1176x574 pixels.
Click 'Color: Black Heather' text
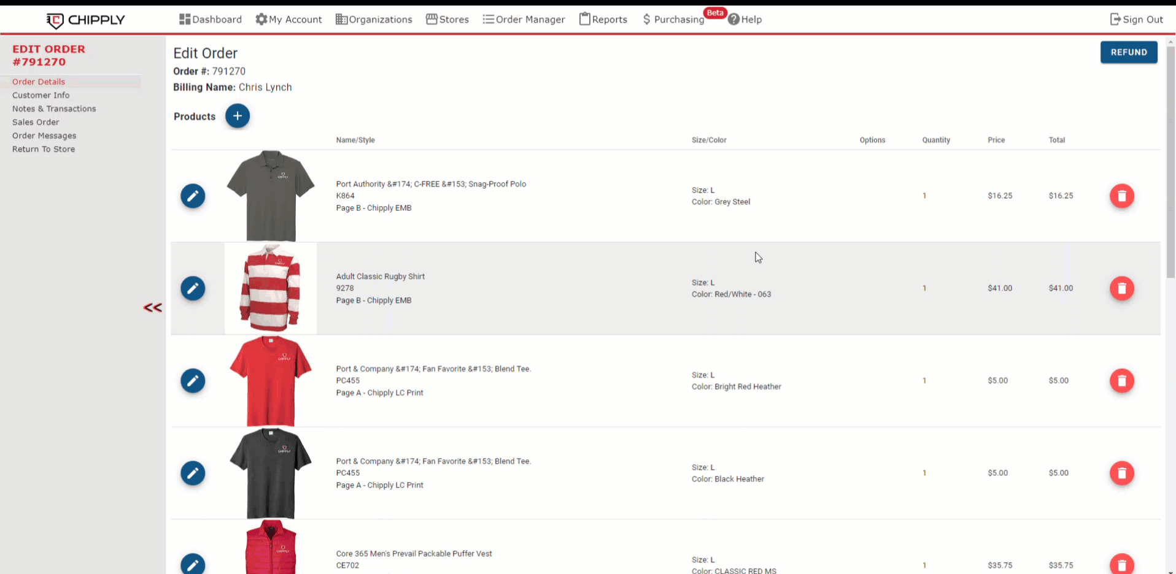[x=728, y=479]
